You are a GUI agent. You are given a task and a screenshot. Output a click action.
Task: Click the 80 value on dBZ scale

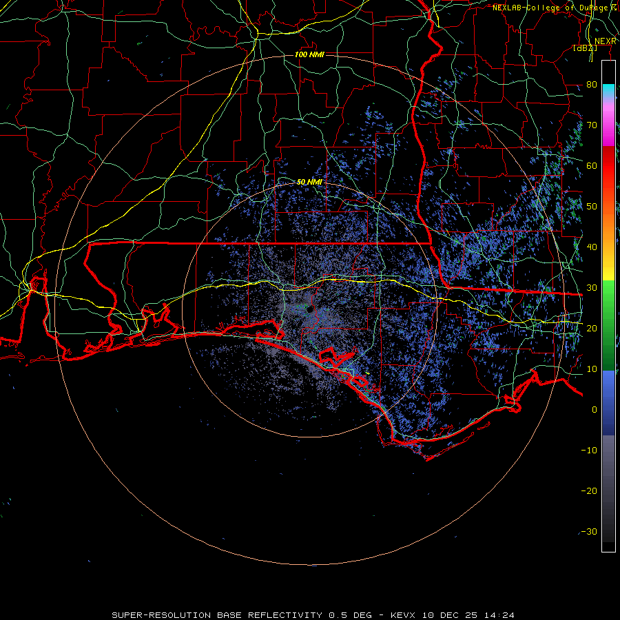coord(592,84)
